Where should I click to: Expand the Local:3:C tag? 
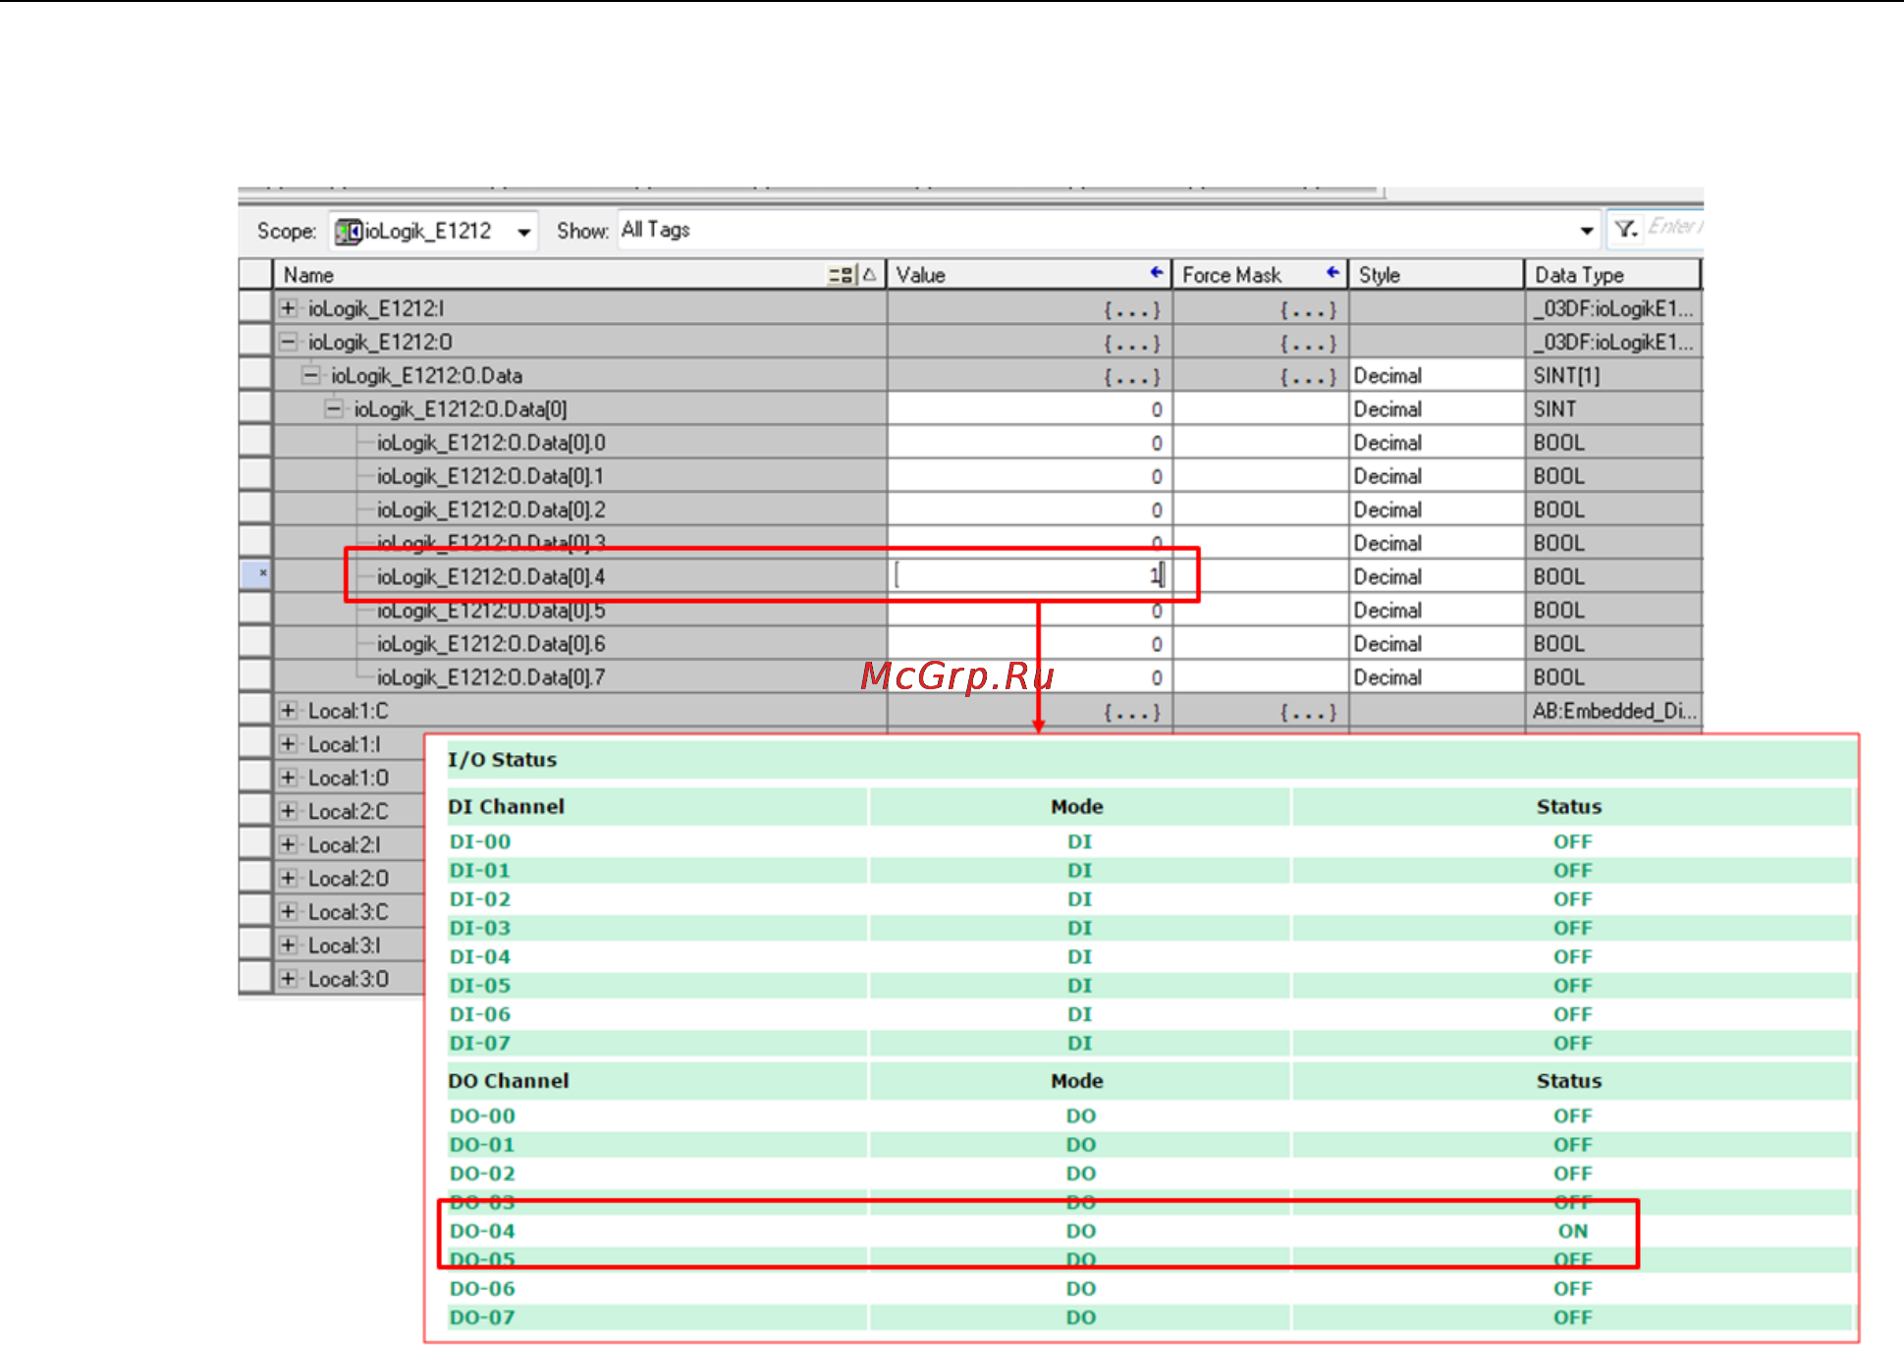pos(288,911)
